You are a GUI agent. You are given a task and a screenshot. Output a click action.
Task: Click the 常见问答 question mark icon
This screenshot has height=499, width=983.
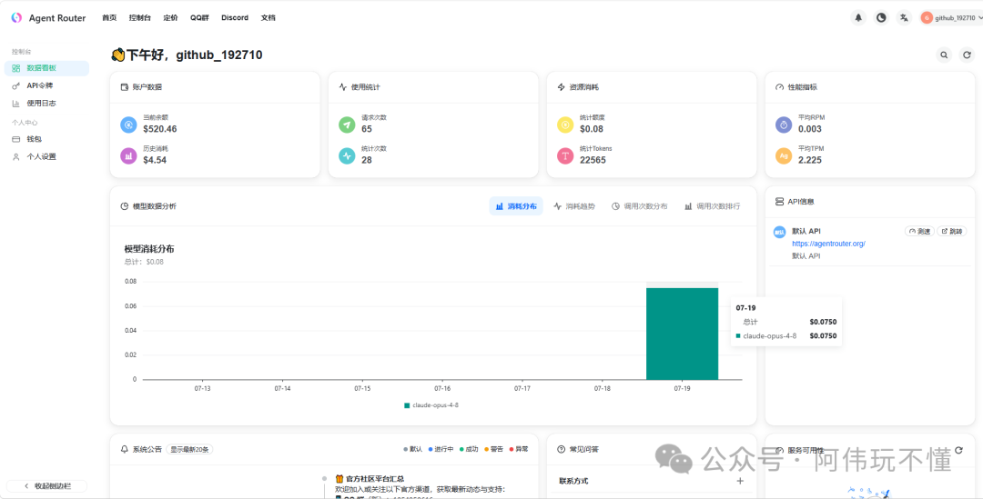point(561,450)
